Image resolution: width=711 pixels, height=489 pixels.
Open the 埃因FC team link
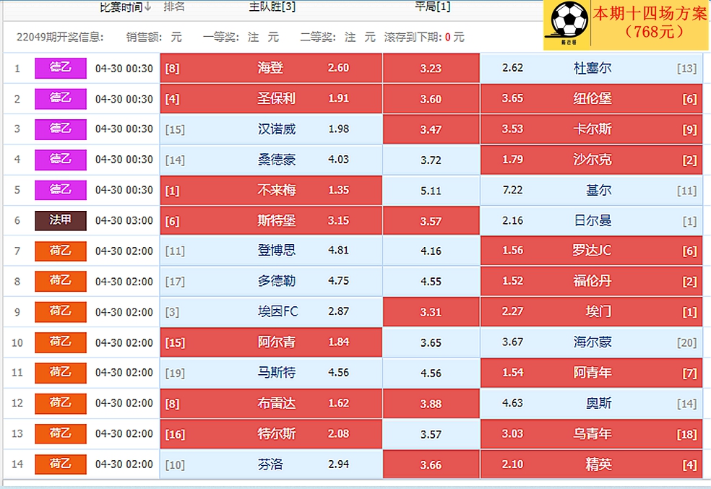coord(278,312)
